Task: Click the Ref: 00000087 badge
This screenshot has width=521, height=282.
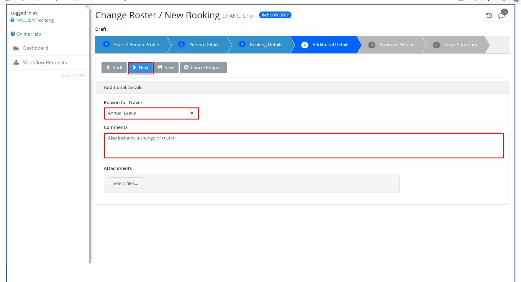Action: (275, 15)
